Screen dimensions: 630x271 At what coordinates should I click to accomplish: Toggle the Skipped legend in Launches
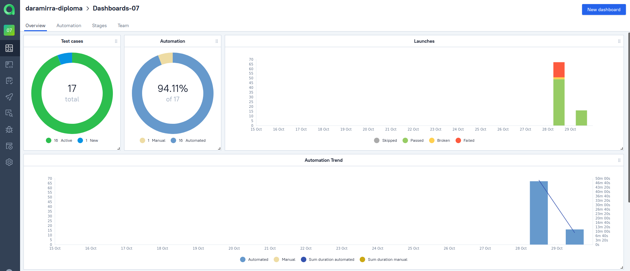click(x=386, y=140)
